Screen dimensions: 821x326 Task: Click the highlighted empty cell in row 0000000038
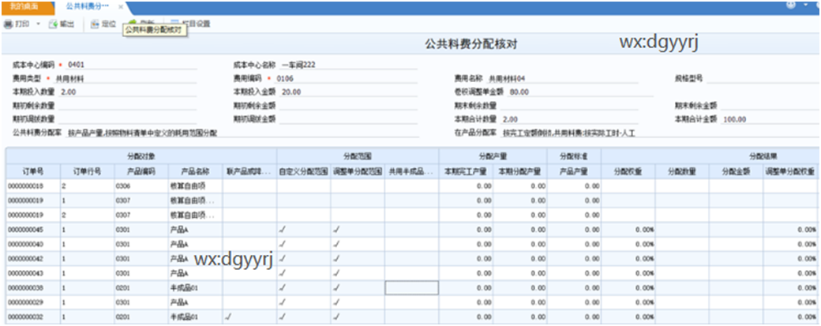(x=411, y=288)
